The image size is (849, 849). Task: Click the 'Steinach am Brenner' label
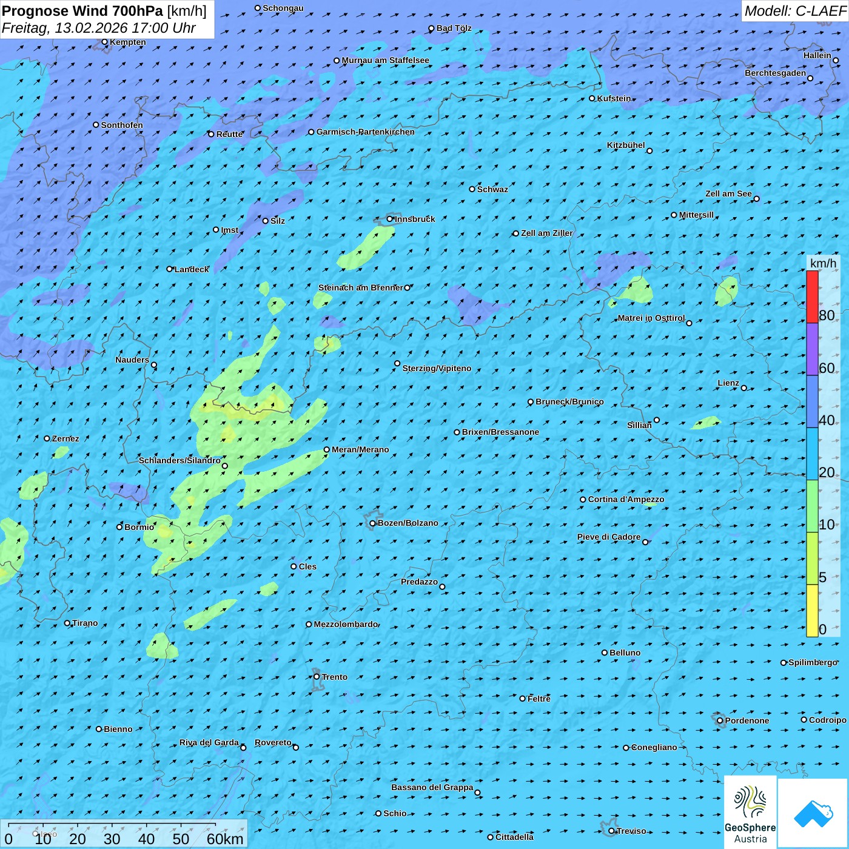(360, 287)
